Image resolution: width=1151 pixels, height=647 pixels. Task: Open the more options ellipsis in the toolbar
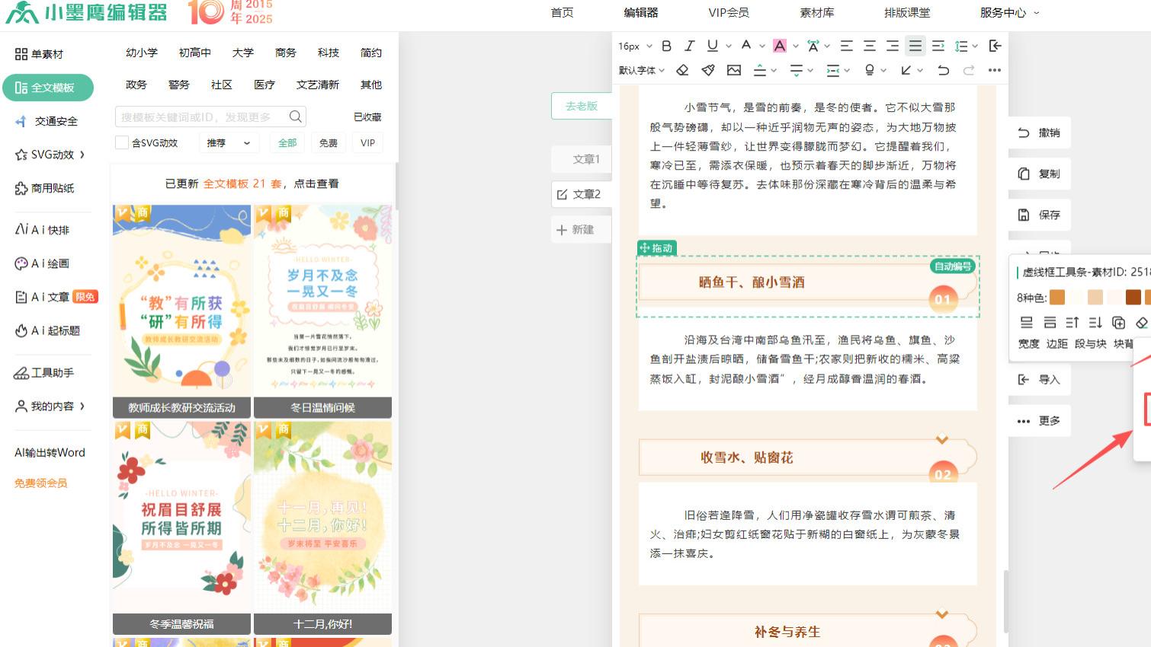tap(994, 70)
